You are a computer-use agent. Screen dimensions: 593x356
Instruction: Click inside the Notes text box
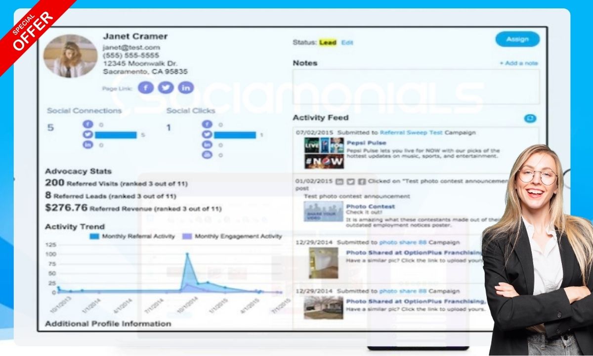(x=416, y=87)
